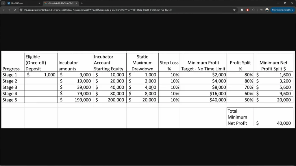The image size is (296, 166).
Task: Click the address bar URL field
Action: pos(116,10)
